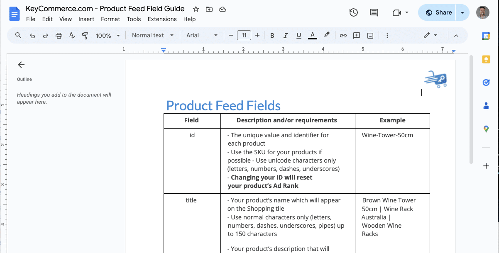Open the paragraph styles dropdown
Screen dimensions: 499x253
pyautogui.click(x=152, y=35)
